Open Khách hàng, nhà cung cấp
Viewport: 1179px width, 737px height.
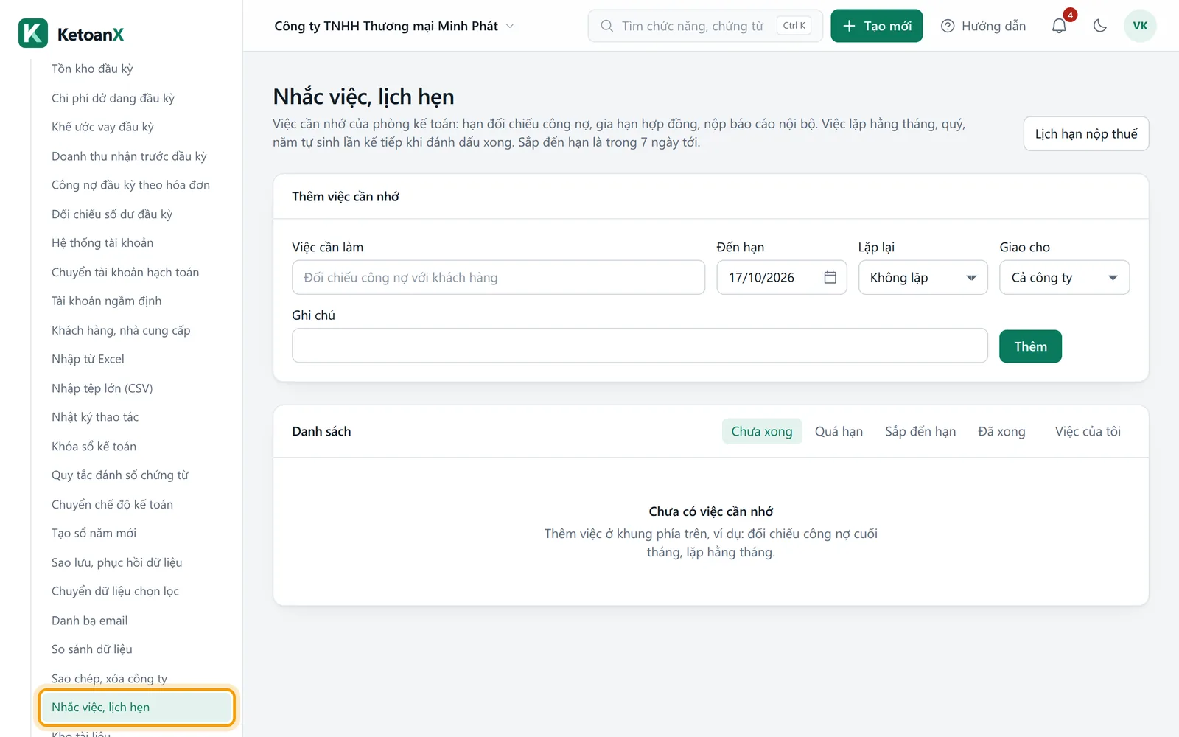121,330
